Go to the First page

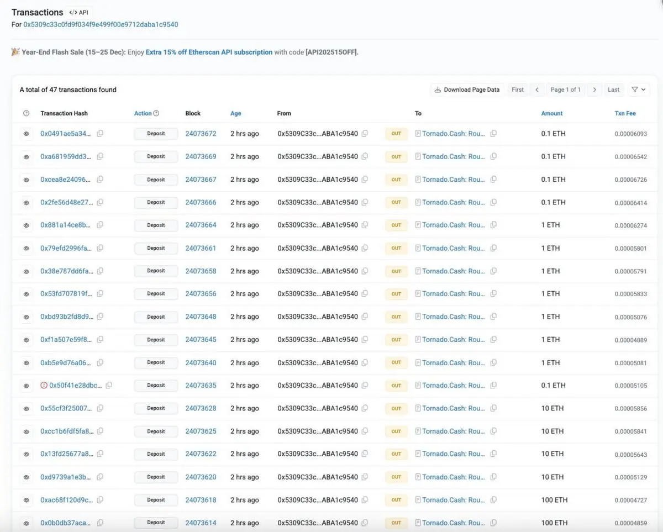tap(518, 89)
